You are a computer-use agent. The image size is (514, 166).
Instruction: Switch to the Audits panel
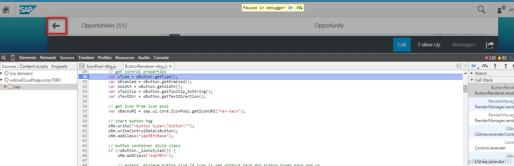coord(144,58)
